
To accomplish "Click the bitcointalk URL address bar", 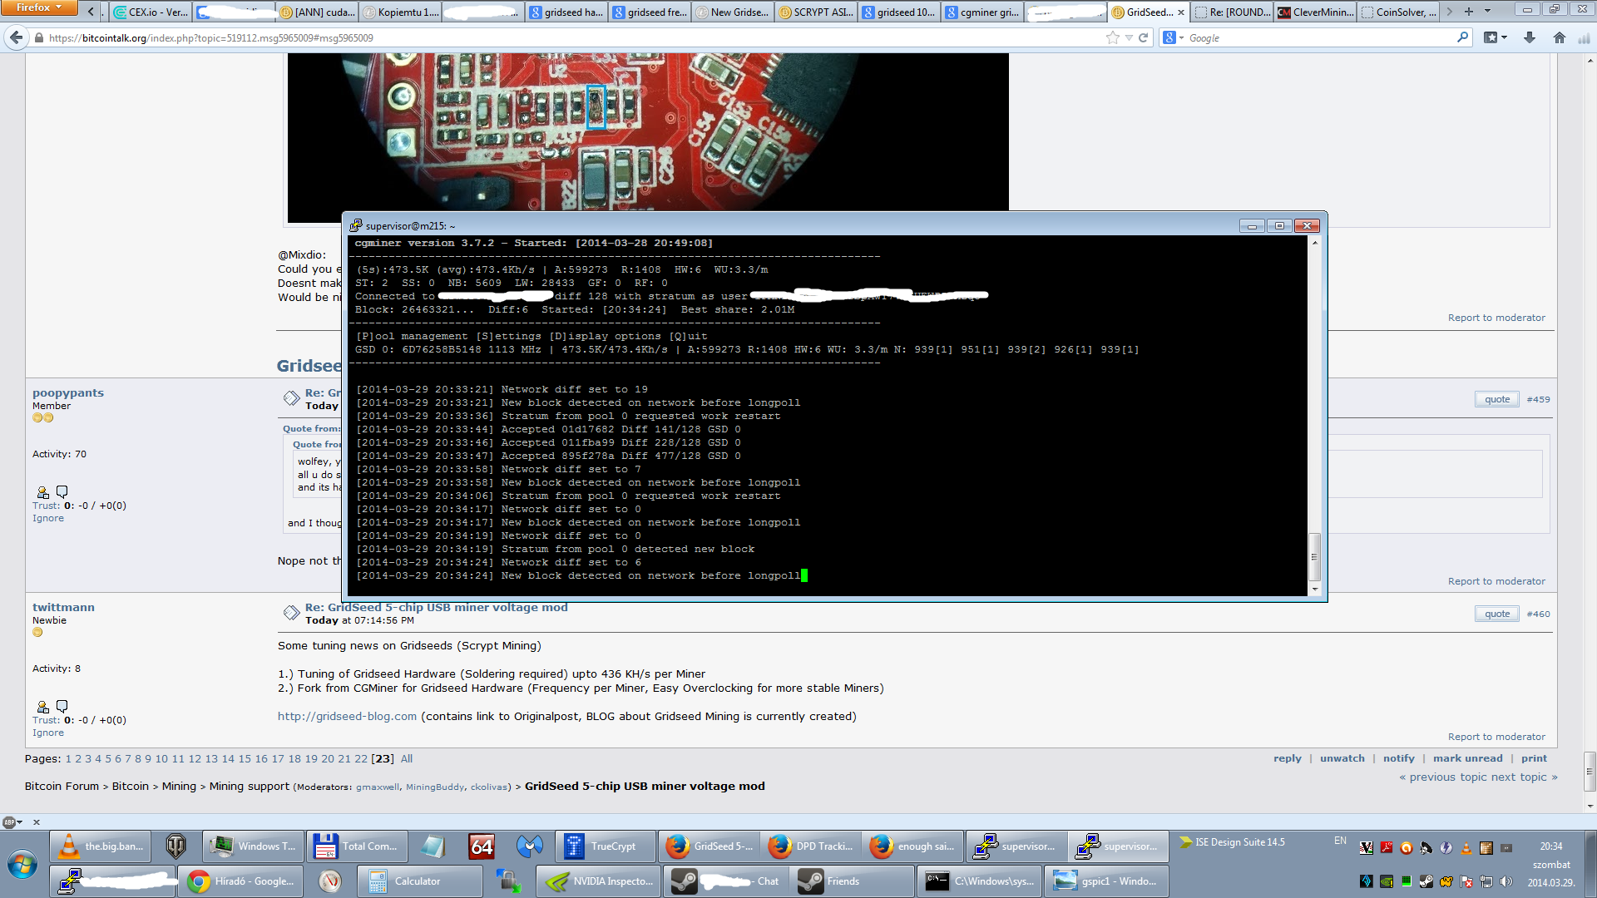I will tap(574, 37).
